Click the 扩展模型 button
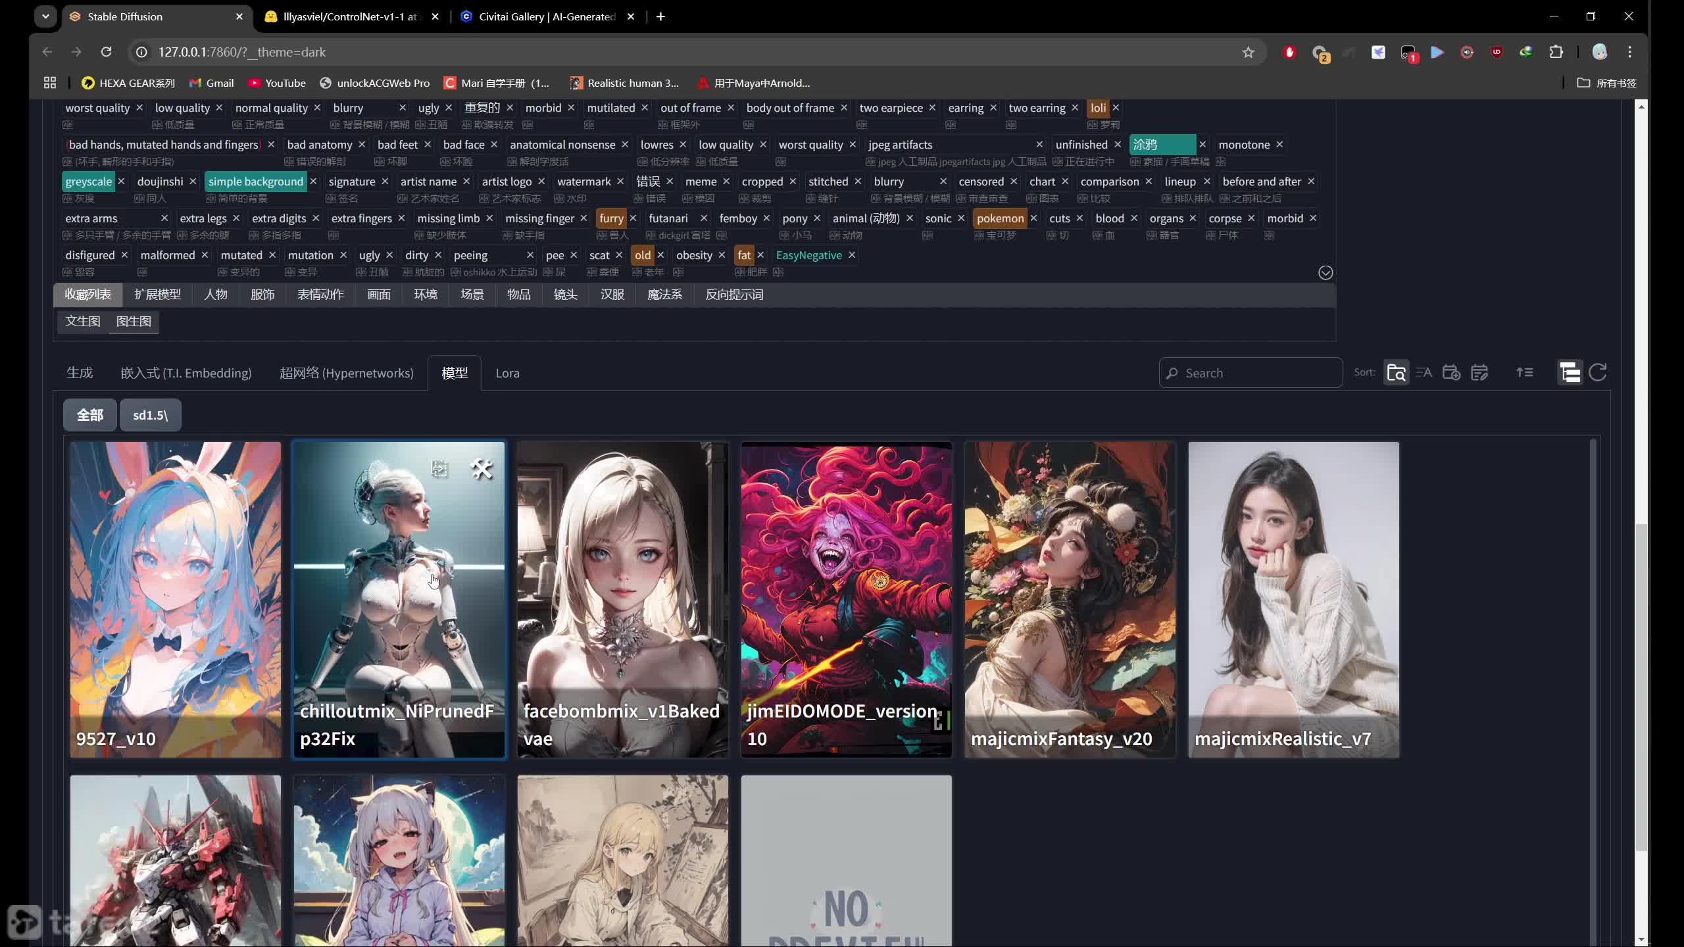Image resolution: width=1684 pixels, height=947 pixels. pos(157,295)
